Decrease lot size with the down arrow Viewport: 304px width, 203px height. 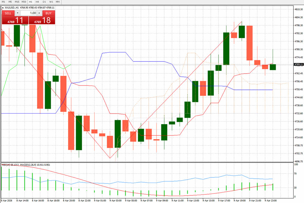(x=17, y=13)
